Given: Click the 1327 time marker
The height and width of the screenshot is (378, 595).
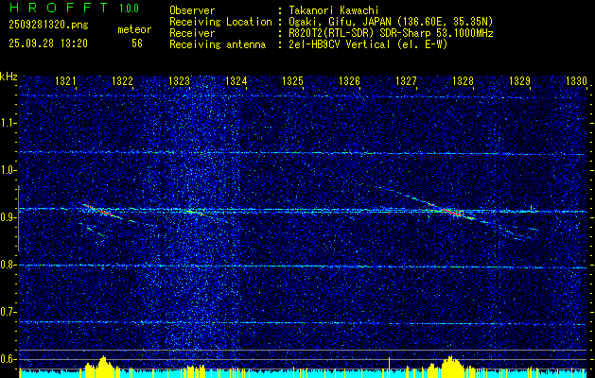Looking at the screenshot, I should click(406, 81).
